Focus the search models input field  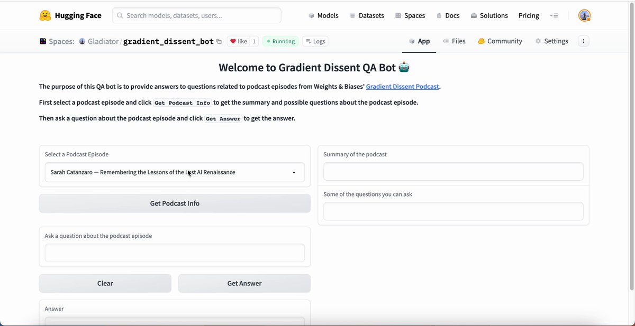click(x=197, y=16)
